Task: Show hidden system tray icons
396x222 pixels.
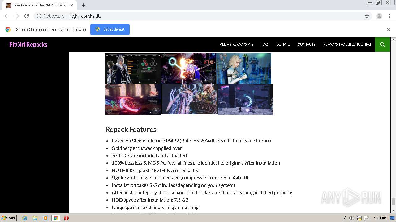Action: pyautogui.click(x=345, y=218)
